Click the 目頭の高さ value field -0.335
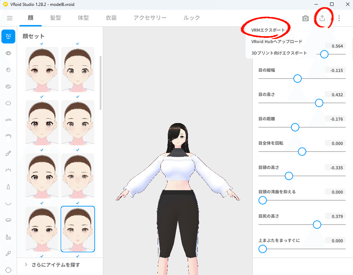Image resolution: width=353 pixels, height=275 pixels. pyautogui.click(x=335, y=168)
